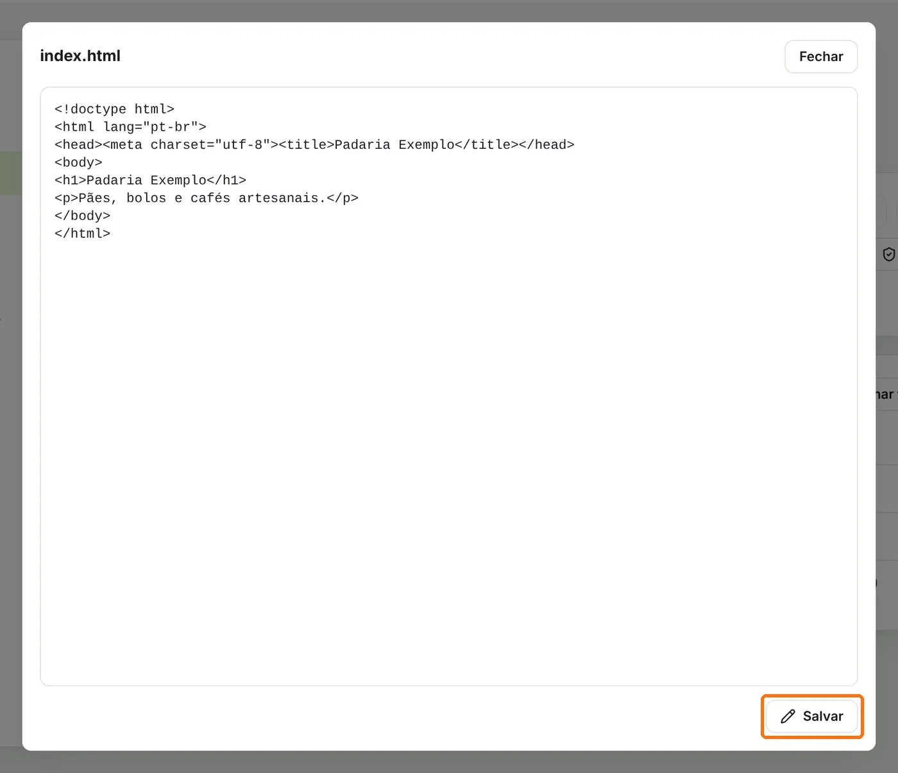
Task: Place cursor on the opening body tag line
Action: [x=78, y=162]
